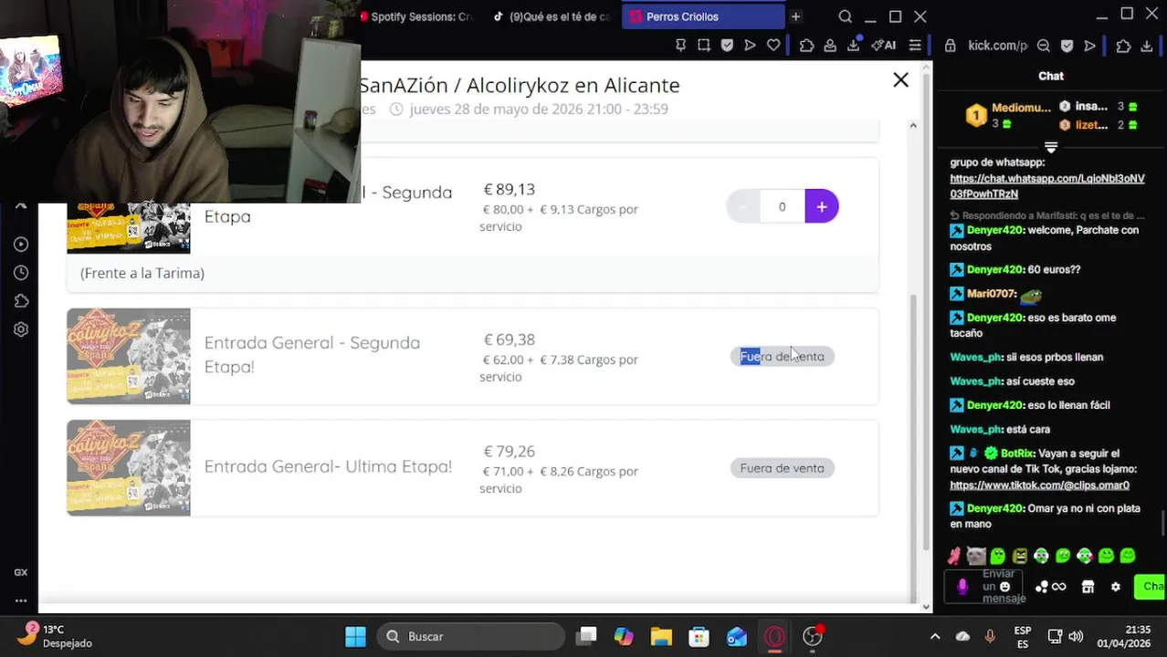The width and height of the screenshot is (1167, 657).
Task: Select the € 69,38 price text
Action: [510, 339]
